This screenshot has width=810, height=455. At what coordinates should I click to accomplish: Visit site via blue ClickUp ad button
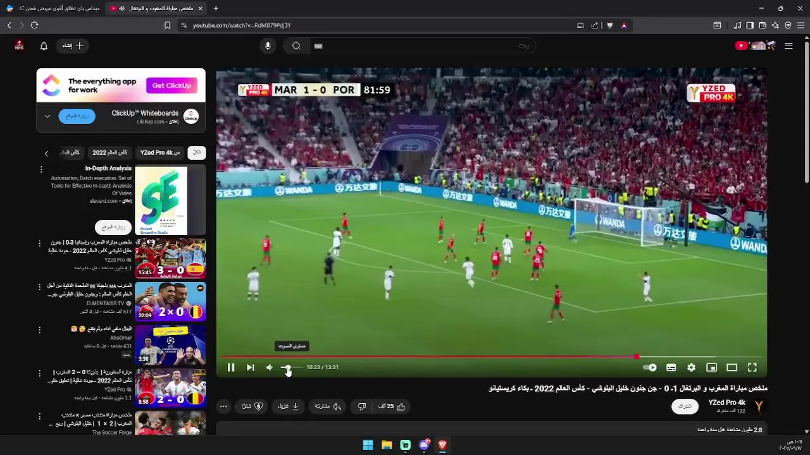coord(77,116)
